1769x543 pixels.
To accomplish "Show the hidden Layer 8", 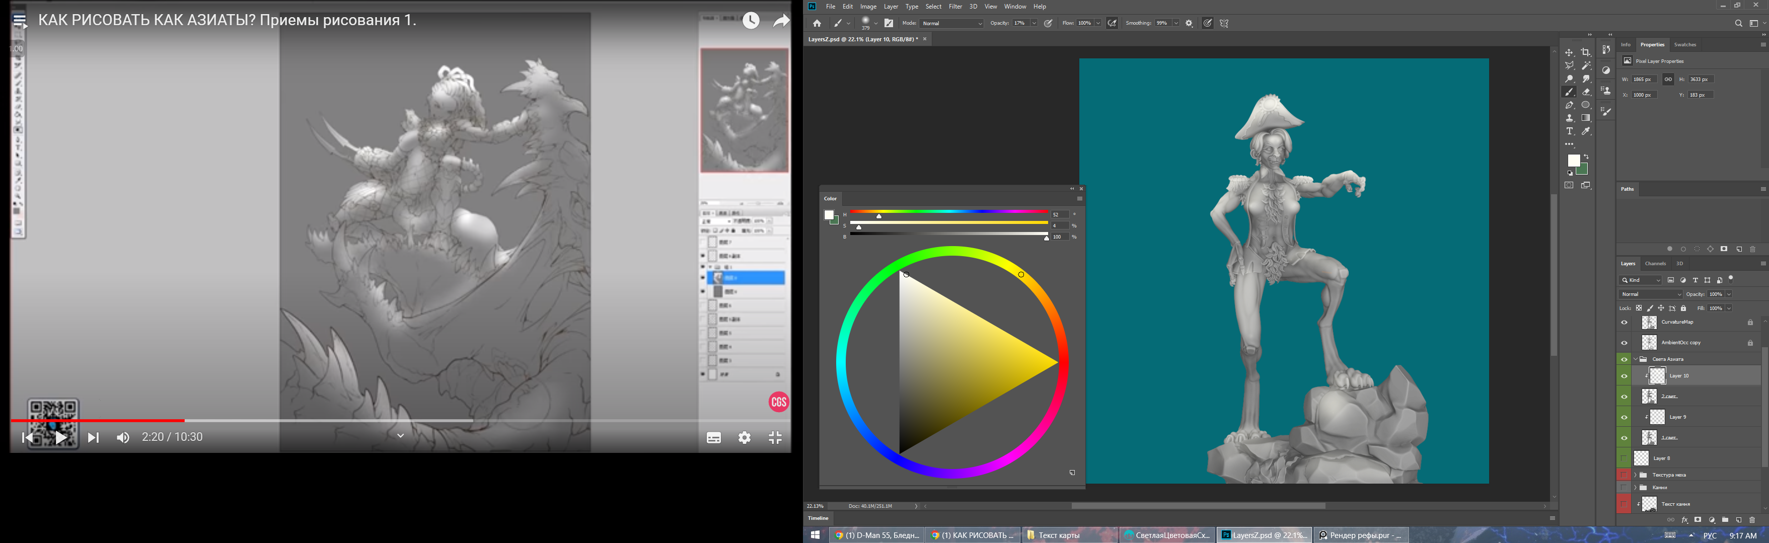I will click(x=1624, y=458).
